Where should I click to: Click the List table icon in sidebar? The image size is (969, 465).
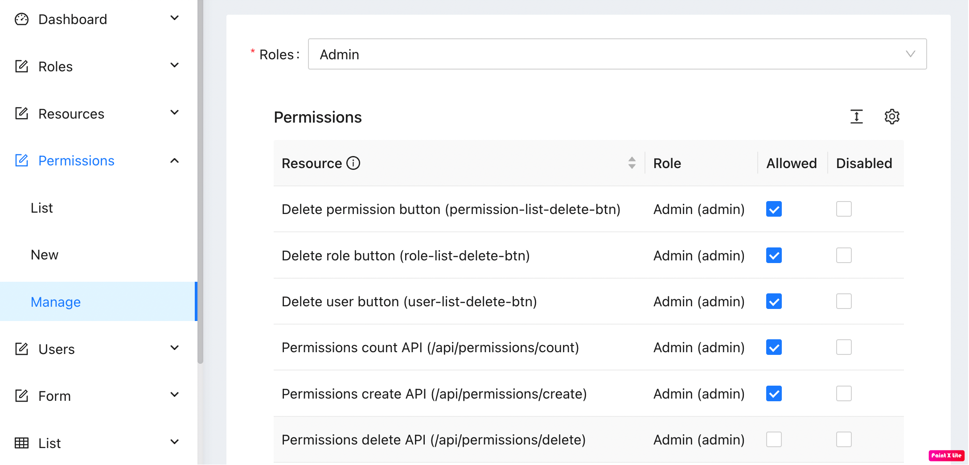(21, 443)
